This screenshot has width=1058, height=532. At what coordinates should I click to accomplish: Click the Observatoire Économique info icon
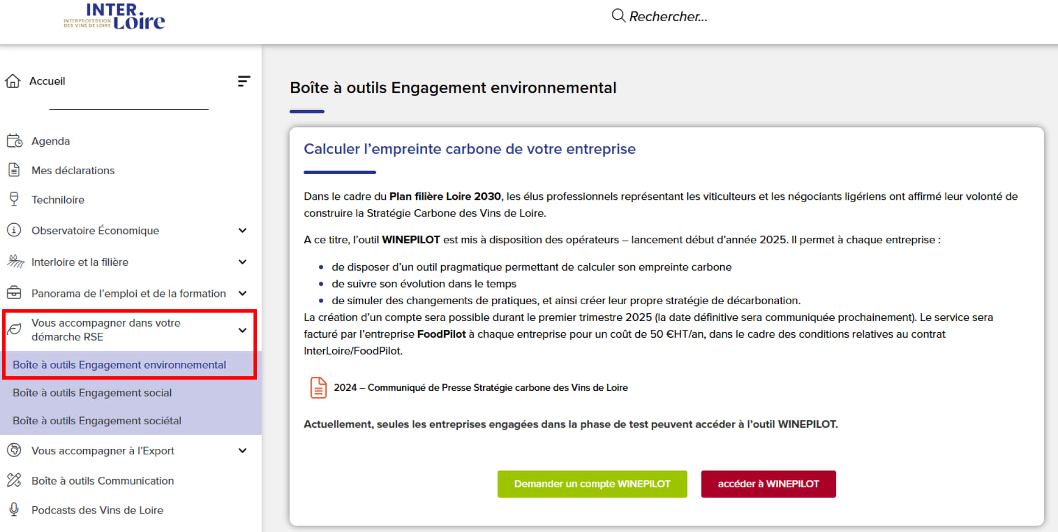coord(14,230)
